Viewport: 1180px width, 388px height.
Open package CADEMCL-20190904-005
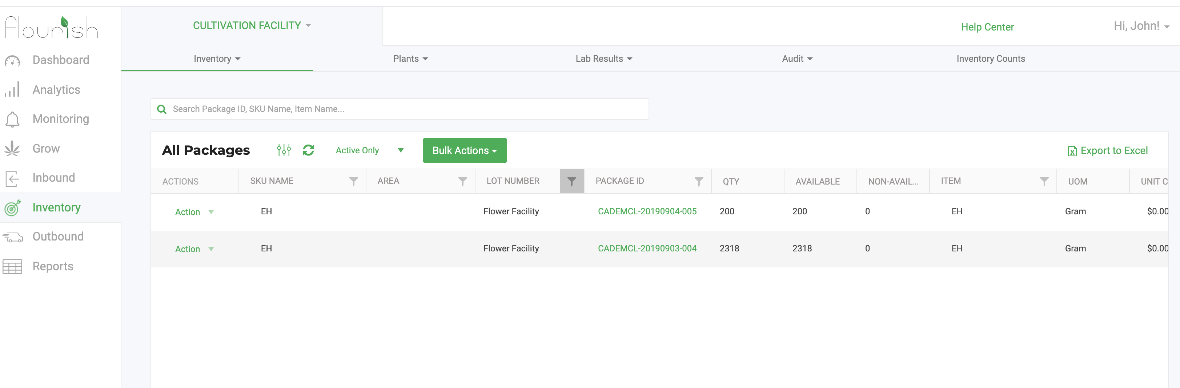(647, 211)
